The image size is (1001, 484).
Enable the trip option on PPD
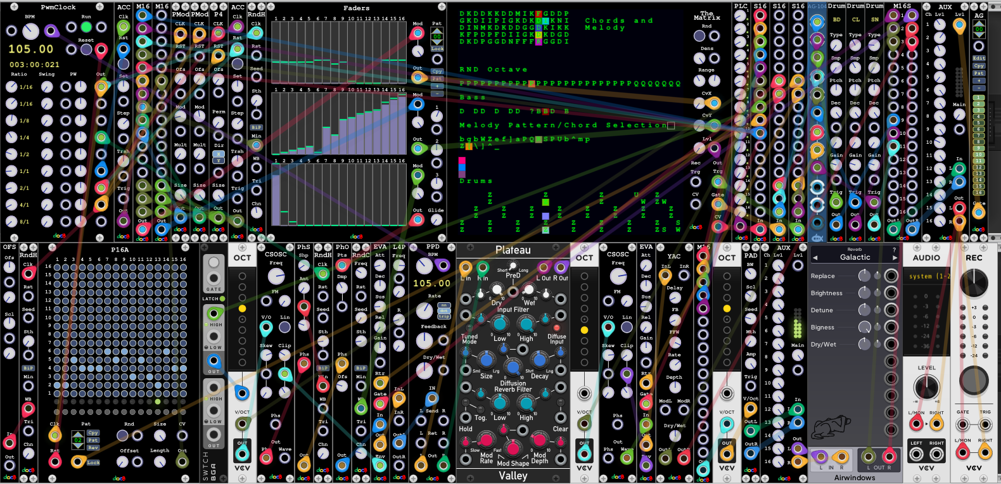pos(443,316)
